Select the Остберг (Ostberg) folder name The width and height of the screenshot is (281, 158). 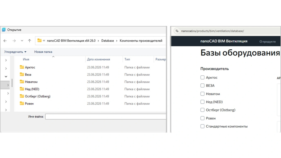(x=38, y=96)
